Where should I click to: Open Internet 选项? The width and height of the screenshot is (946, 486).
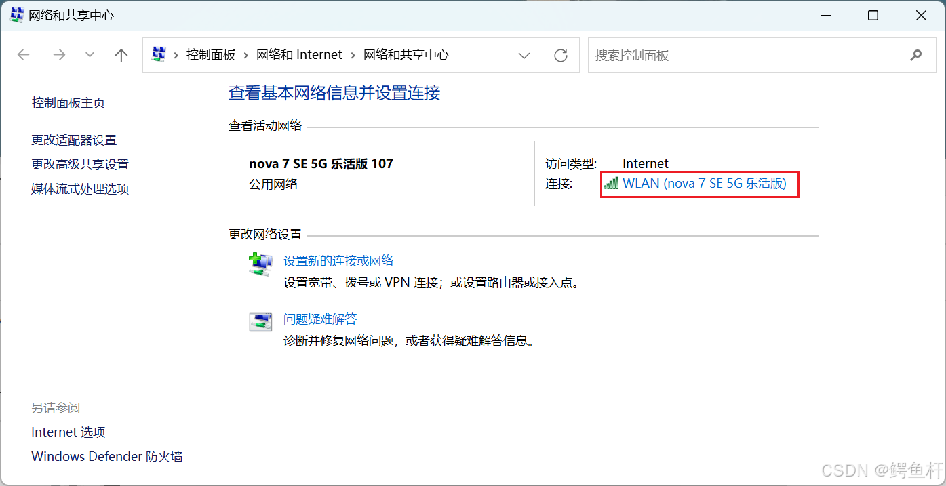68,432
